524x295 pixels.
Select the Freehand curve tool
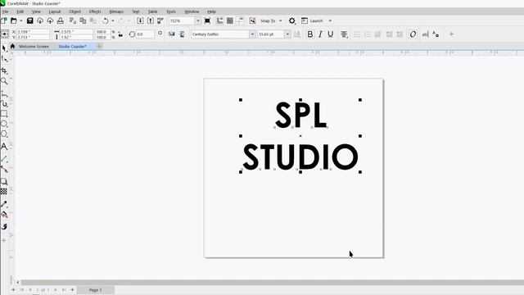tap(4, 94)
